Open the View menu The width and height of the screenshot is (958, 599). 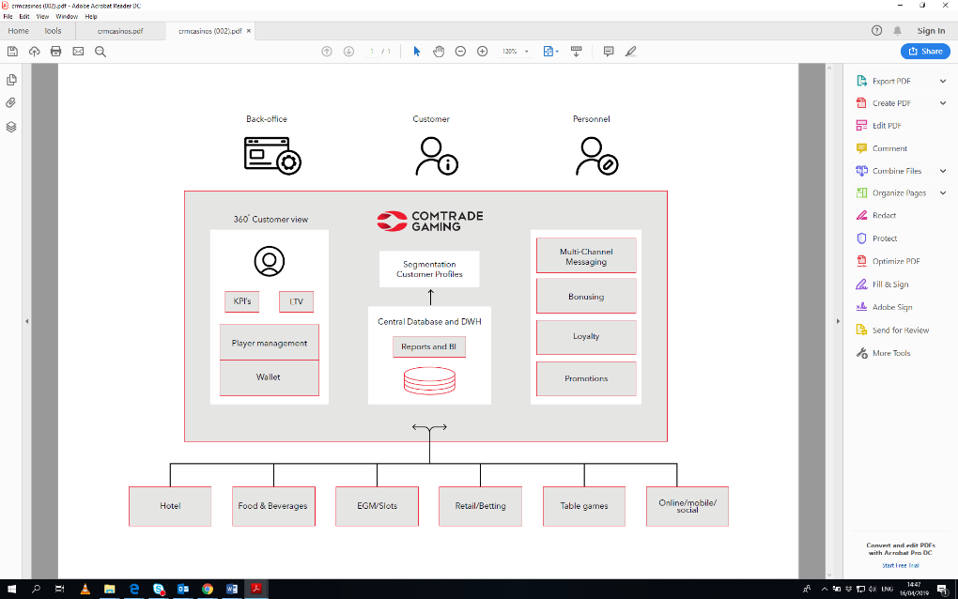(42, 17)
